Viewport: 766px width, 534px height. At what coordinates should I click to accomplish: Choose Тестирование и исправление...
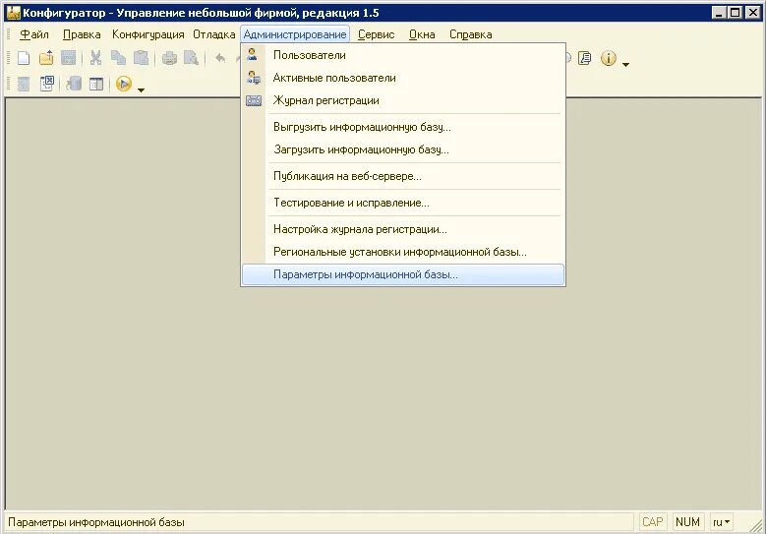403,203
